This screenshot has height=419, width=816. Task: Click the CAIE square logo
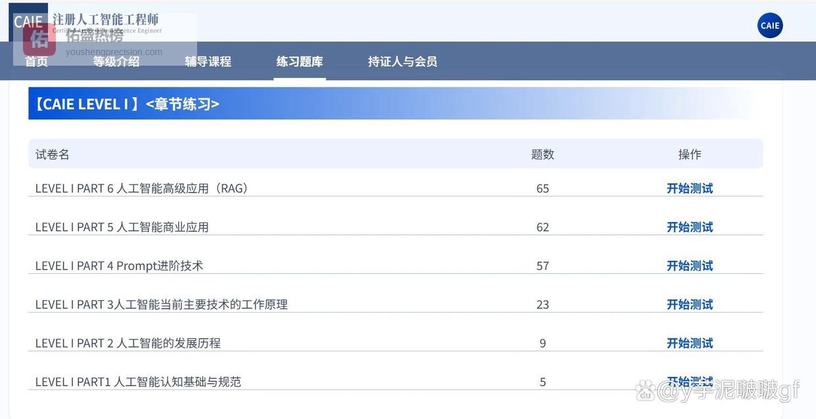coord(28,22)
